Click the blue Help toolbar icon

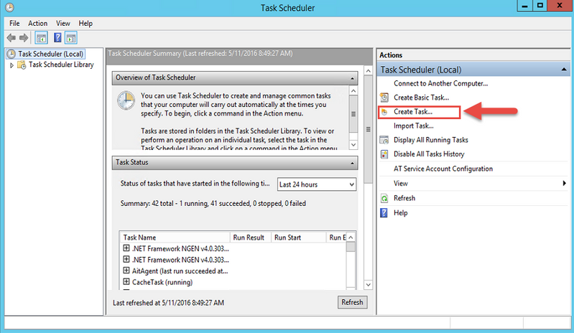[57, 37]
